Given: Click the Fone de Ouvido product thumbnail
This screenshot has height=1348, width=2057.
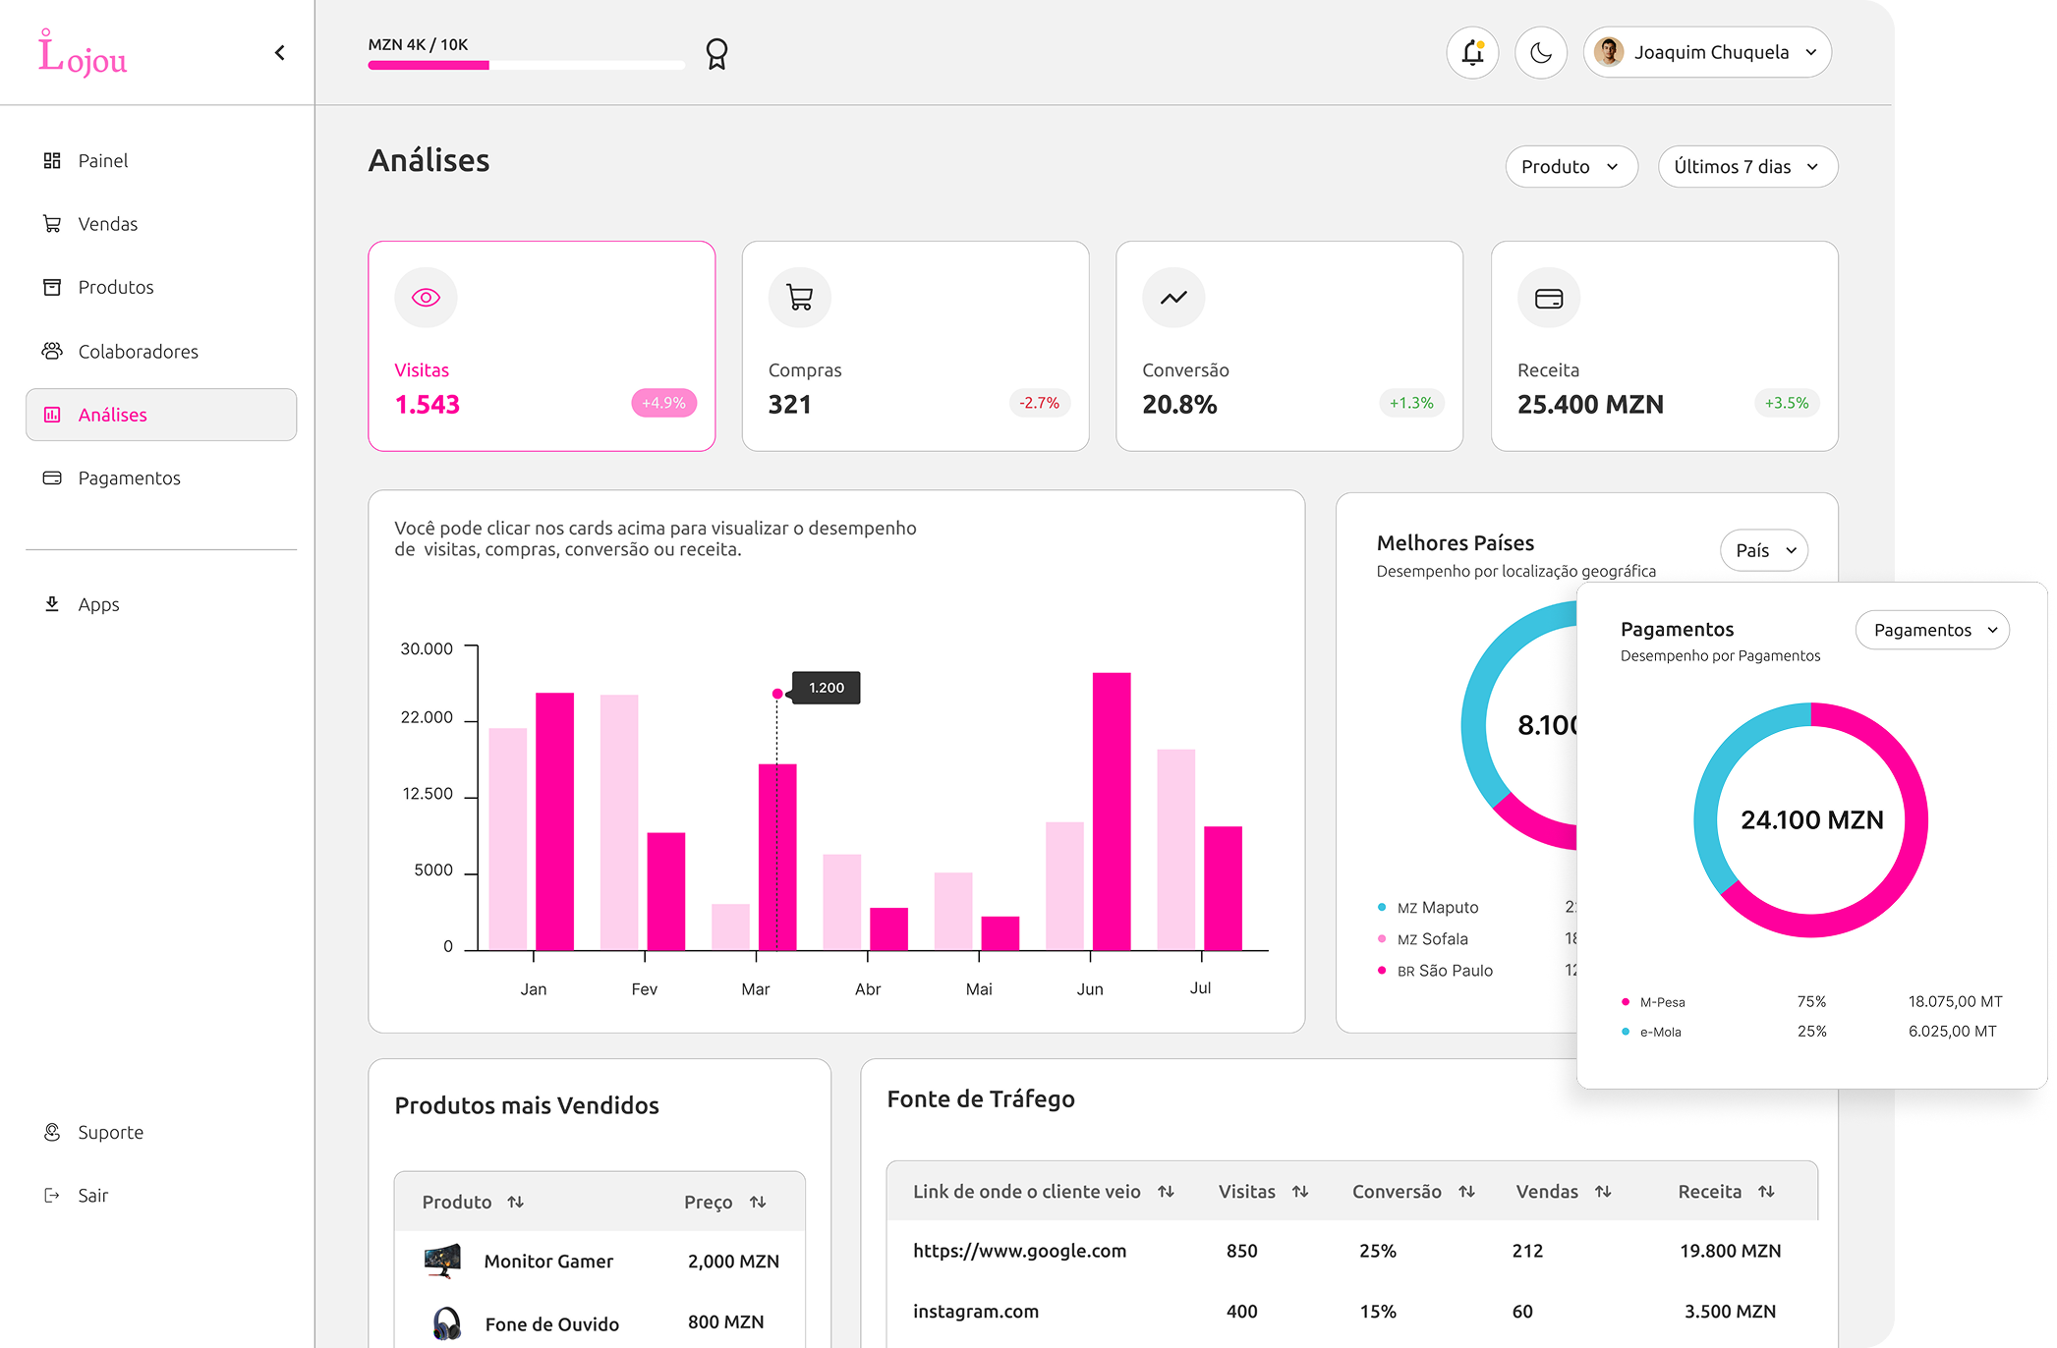Looking at the screenshot, I should [x=447, y=1323].
